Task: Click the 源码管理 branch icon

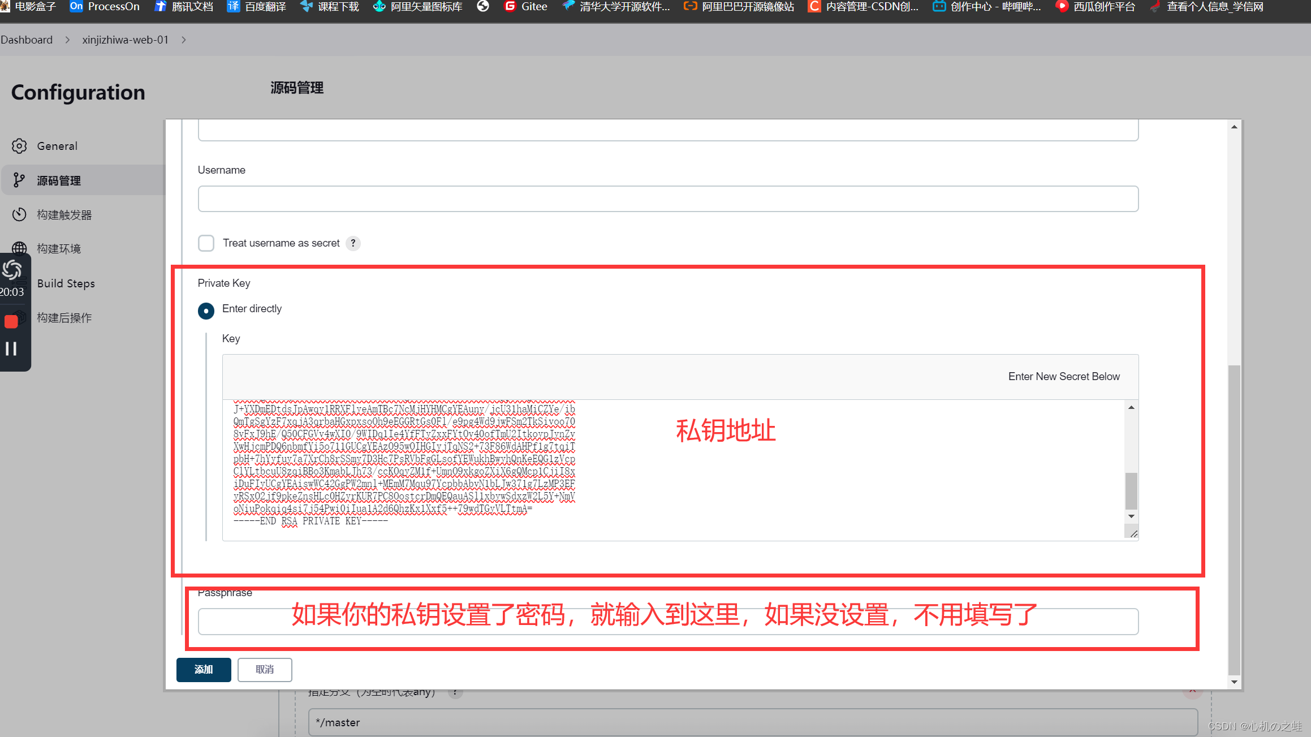Action: (x=19, y=180)
